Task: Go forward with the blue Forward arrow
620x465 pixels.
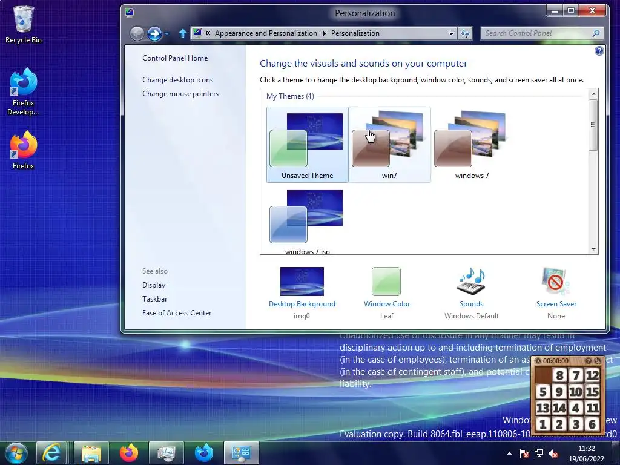Action: point(154,34)
